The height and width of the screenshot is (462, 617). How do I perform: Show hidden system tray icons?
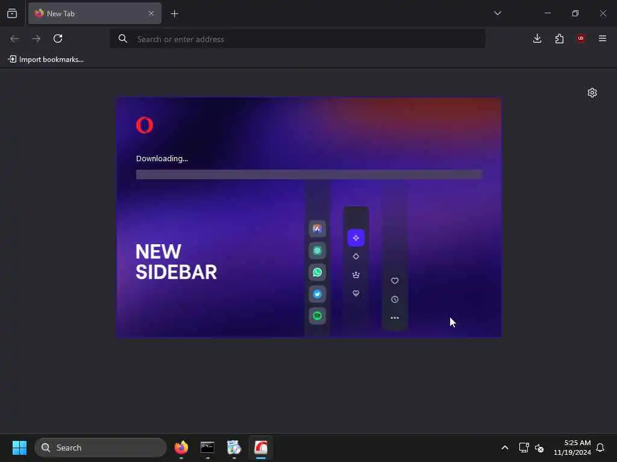tap(504, 448)
